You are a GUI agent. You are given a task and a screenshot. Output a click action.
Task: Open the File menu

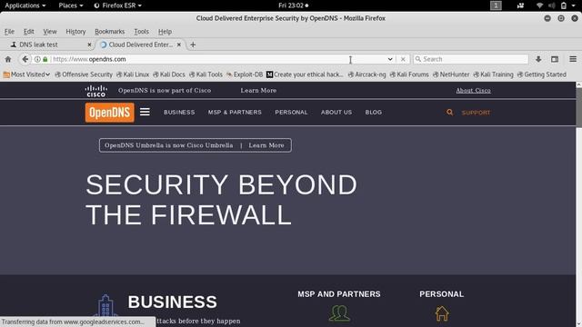point(9,32)
